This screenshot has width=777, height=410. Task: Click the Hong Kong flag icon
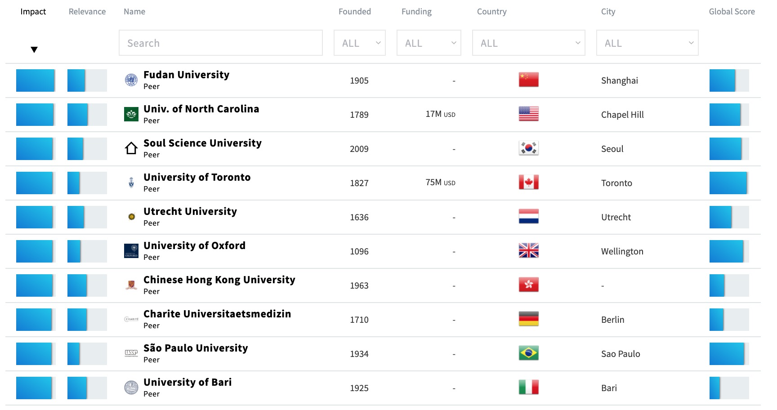click(x=528, y=285)
